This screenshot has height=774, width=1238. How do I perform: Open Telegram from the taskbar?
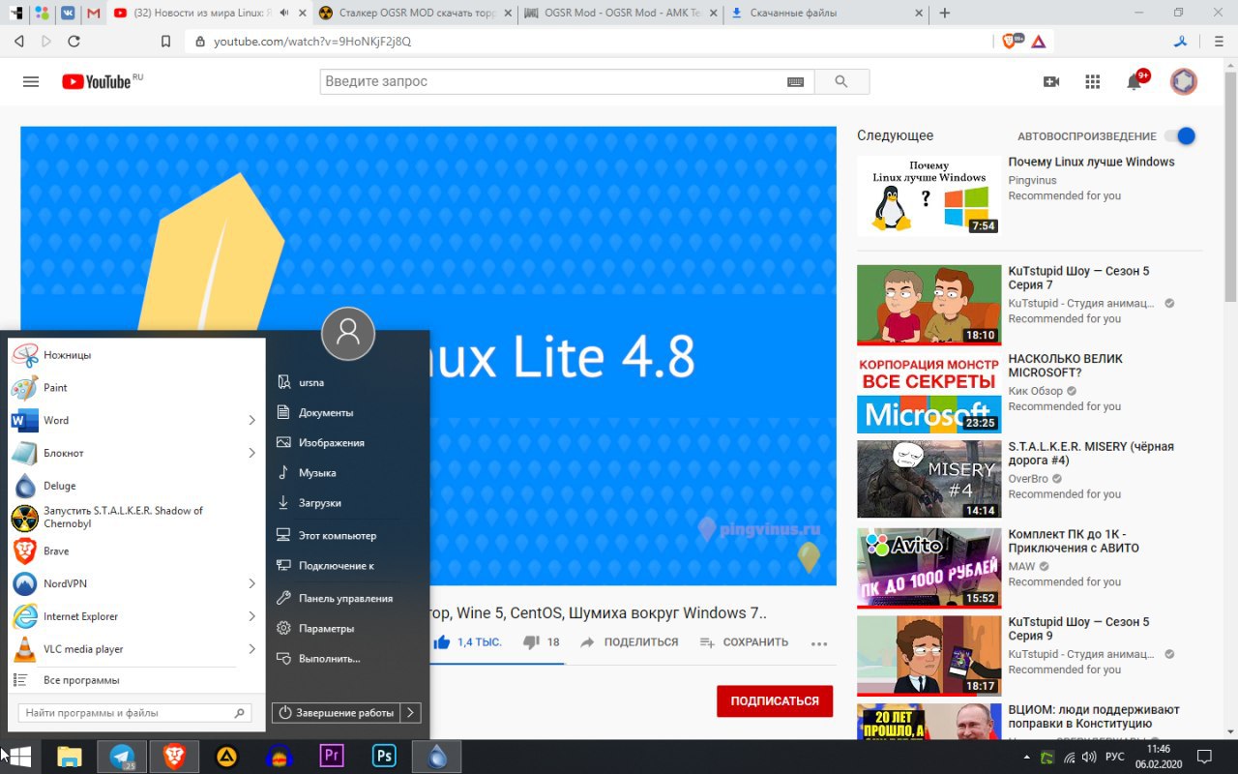tap(123, 757)
